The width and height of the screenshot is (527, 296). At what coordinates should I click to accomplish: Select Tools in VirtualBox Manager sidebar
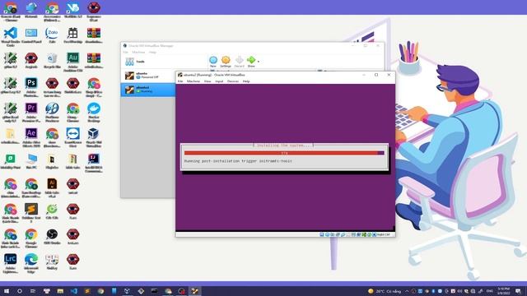click(165, 62)
